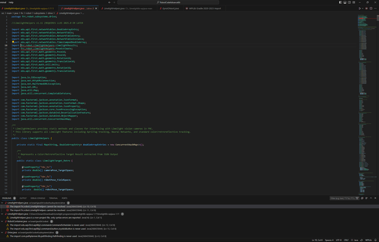379x242 pixels.
Task: Click 'subsystems' in breadcrumb path
Action: tap(39, 13)
